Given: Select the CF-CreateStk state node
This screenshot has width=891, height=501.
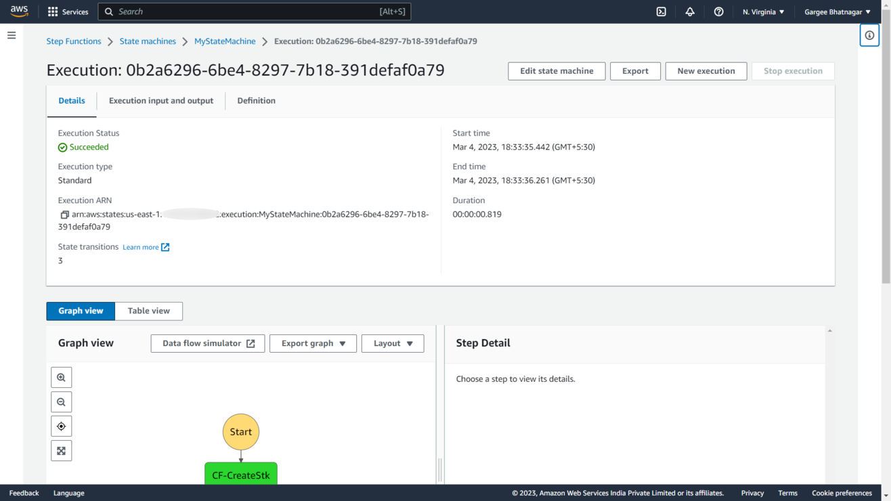Looking at the screenshot, I should (241, 474).
